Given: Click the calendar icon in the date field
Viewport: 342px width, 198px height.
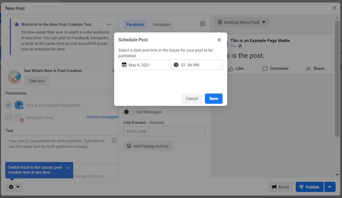Looking at the screenshot, I should click(124, 65).
